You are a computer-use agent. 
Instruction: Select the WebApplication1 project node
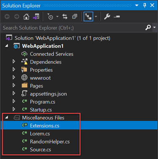point(43,46)
